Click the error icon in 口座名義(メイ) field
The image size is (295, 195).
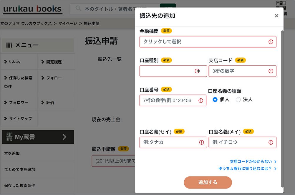point(271,142)
